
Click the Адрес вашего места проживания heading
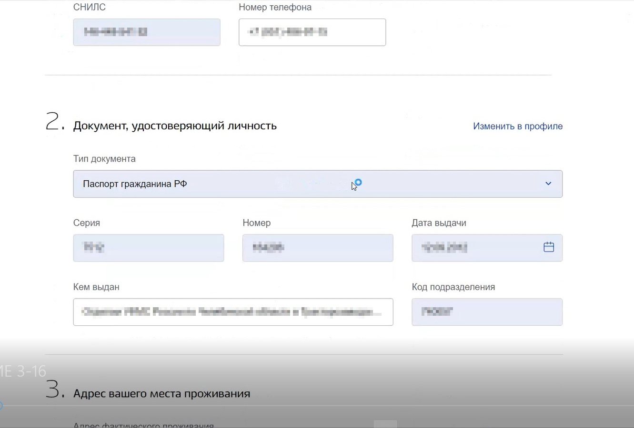tap(161, 394)
